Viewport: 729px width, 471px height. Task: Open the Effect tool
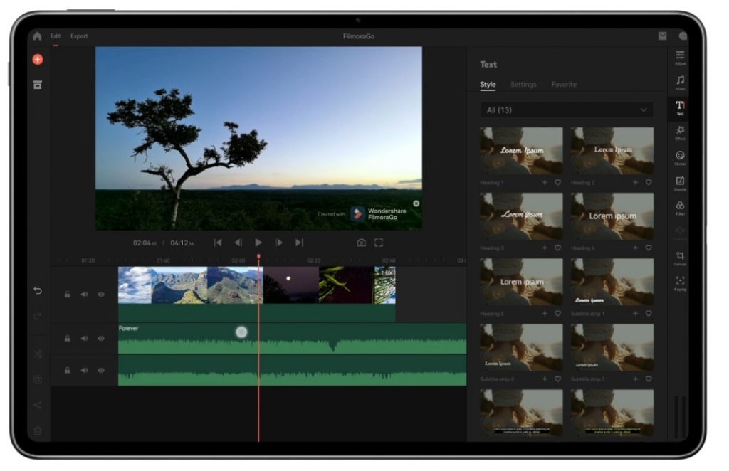point(680,132)
